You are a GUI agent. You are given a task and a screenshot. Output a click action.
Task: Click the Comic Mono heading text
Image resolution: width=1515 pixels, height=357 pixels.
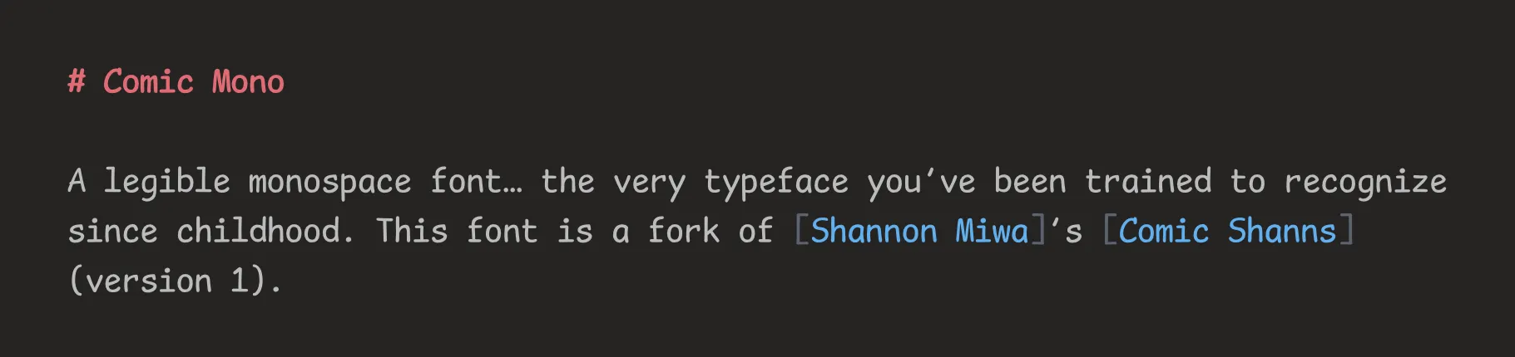tap(193, 82)
